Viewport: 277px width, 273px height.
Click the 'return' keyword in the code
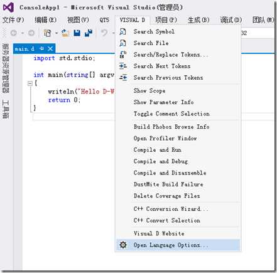(59, 100)
